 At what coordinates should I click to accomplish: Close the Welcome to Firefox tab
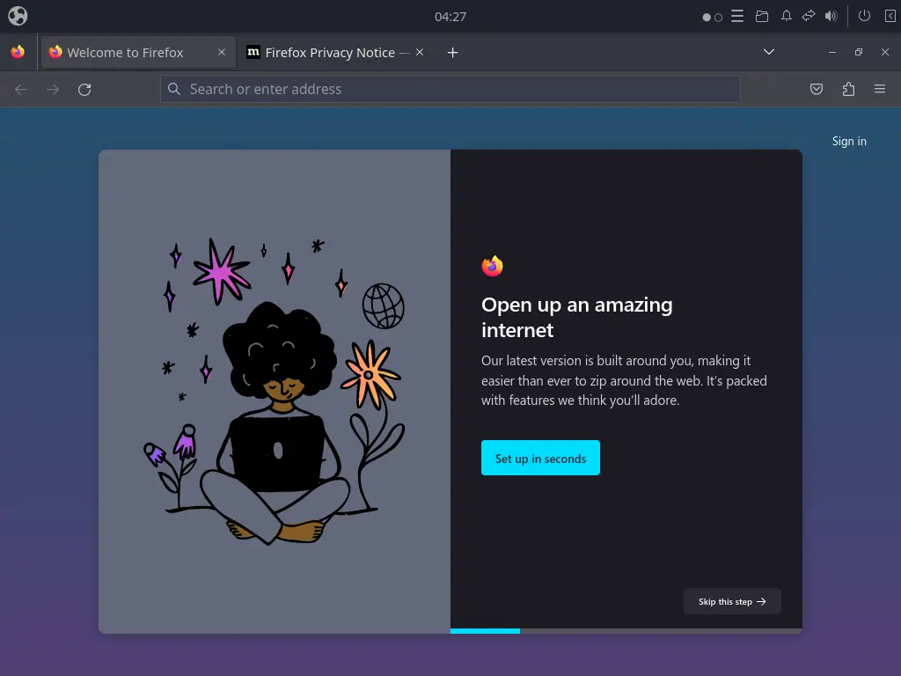click(221, 52)
